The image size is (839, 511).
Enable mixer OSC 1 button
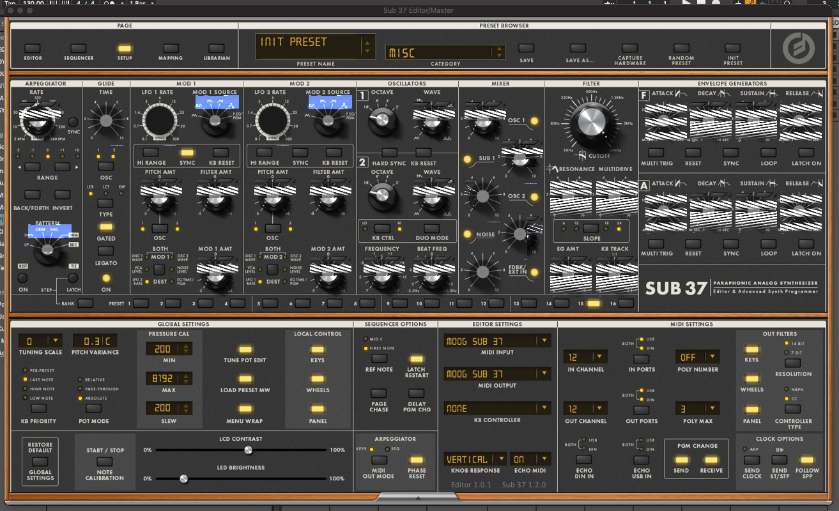pyautogui.click(x=534, y=121)
